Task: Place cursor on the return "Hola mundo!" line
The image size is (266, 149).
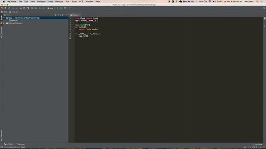Action: [x=89, y=29]
